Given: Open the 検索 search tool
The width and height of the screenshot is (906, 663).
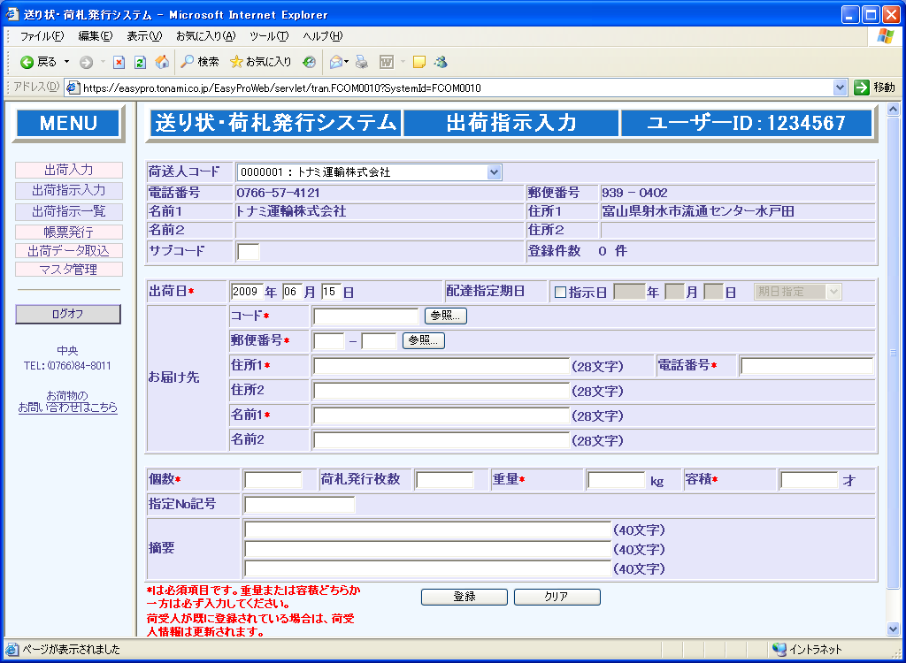Looking at the screenshot, I should 199,62.
